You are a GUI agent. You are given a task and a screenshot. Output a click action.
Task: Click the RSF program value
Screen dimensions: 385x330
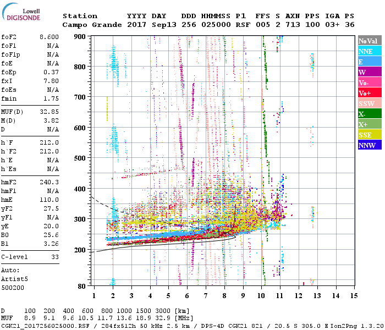pos(243,25)
